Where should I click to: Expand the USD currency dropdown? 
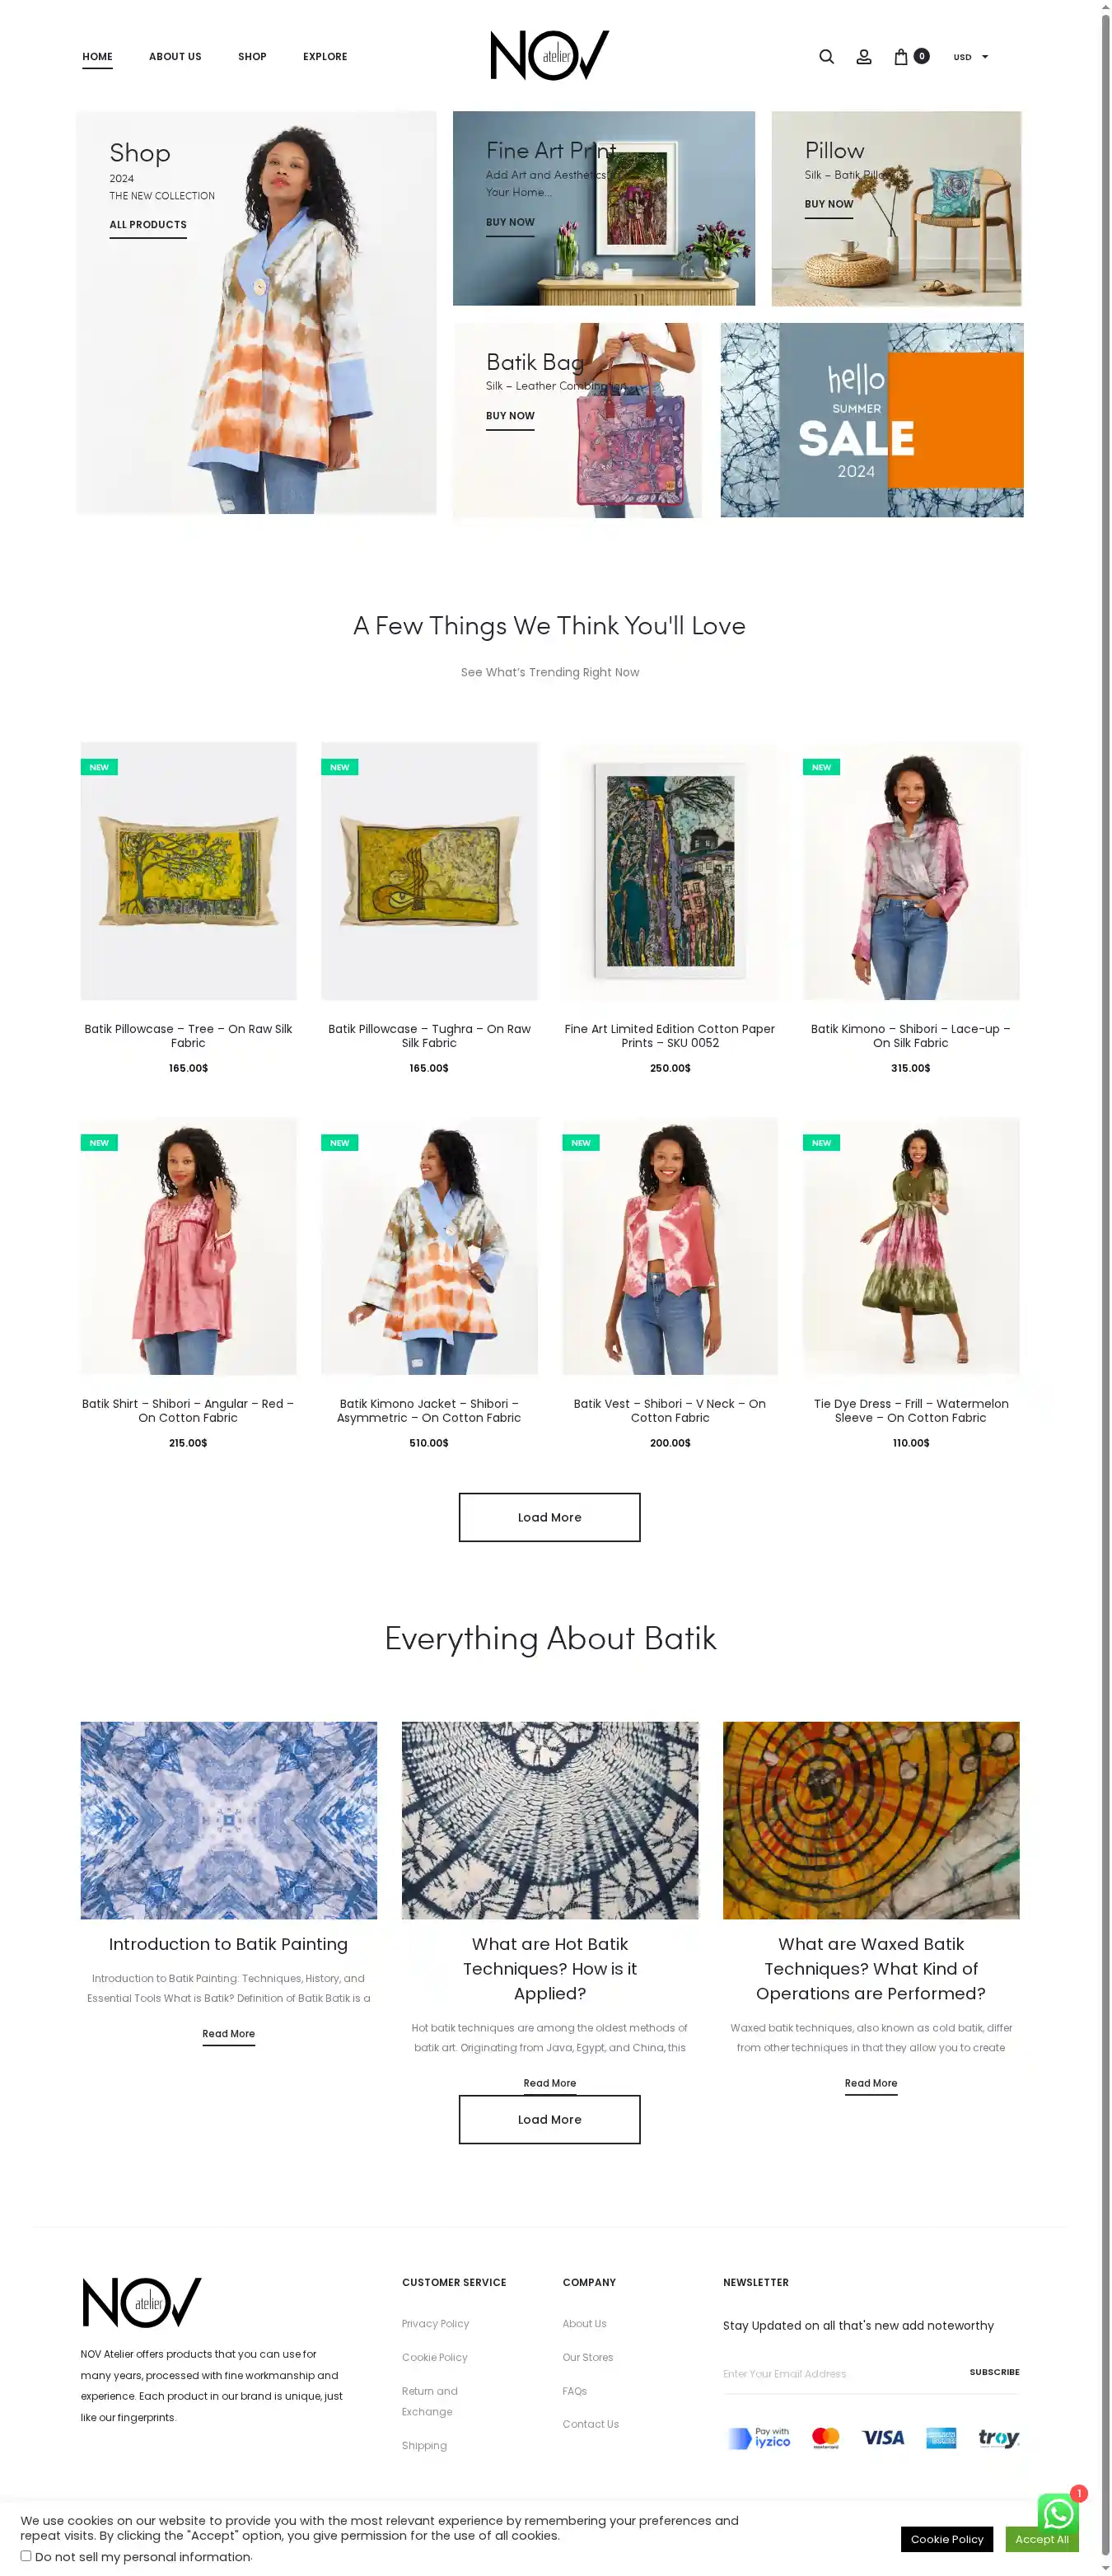(970, 57)
